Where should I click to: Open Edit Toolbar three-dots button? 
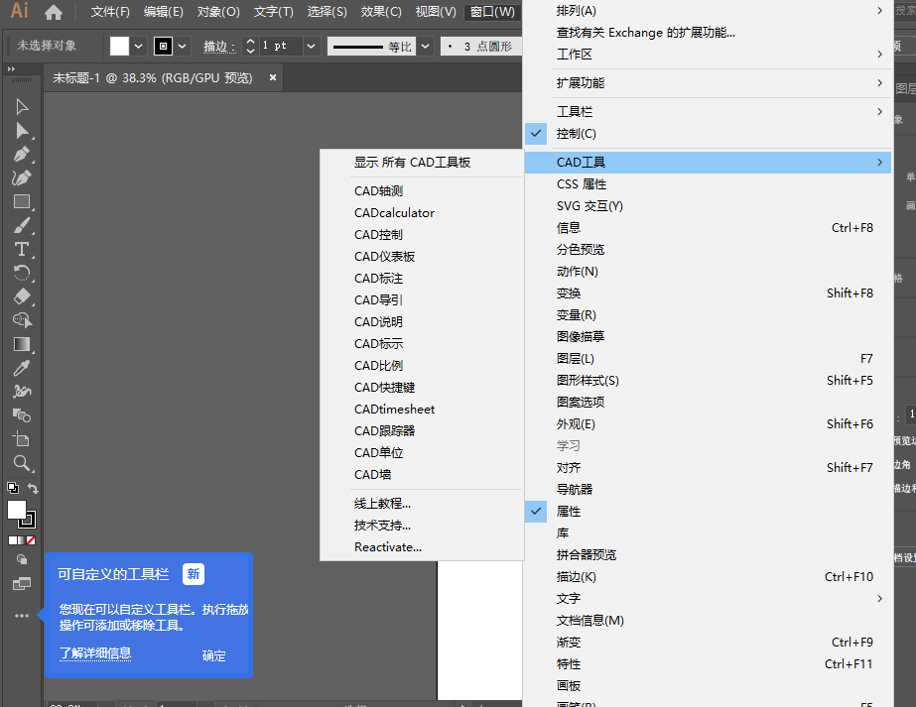coord(22,616)
